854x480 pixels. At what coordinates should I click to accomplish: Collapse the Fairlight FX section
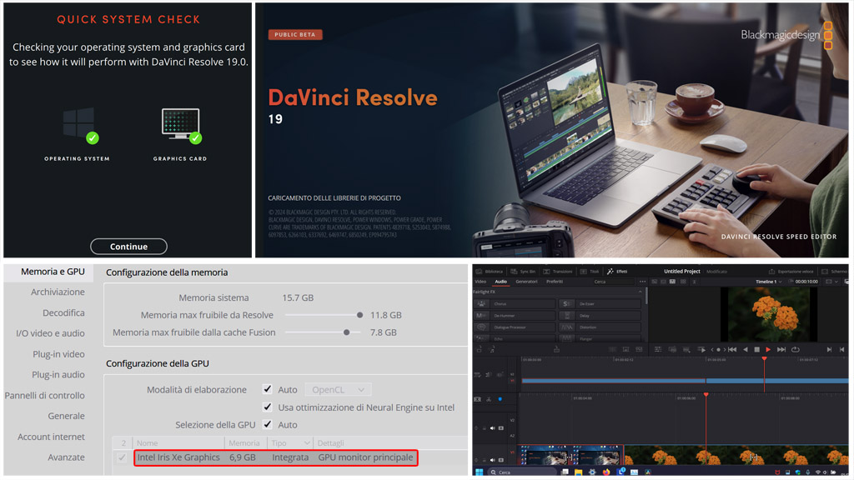point(640,292)
